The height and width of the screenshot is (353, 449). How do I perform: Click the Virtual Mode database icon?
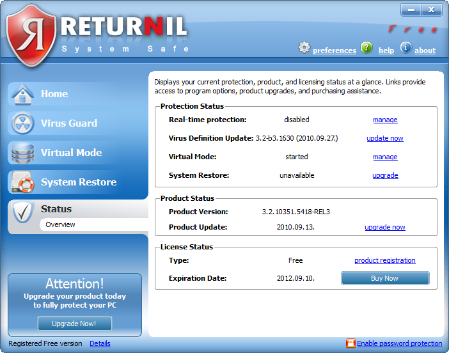pyautogui.click(x=22, y=153)
